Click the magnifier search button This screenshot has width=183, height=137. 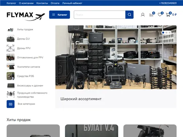(x=130, y=15)
